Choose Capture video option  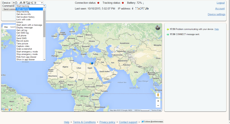(x=29, y=46)
